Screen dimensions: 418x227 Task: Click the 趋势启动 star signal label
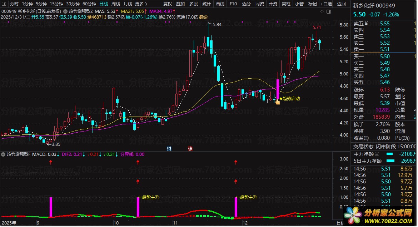[289, 99]
